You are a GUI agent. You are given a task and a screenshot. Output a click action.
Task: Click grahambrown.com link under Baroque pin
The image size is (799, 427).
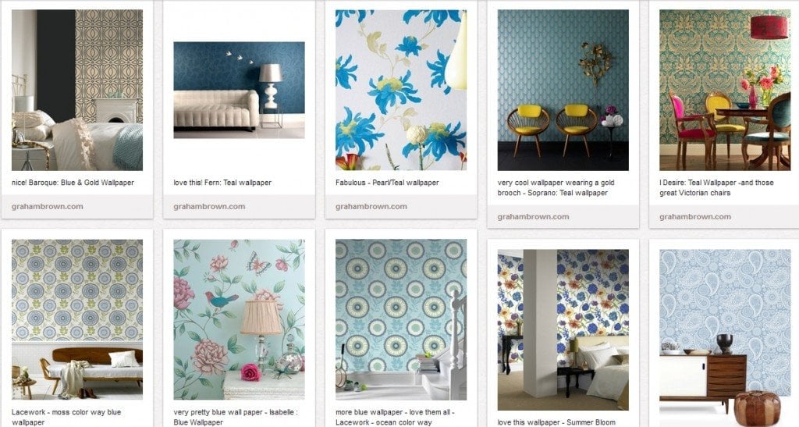48,206
